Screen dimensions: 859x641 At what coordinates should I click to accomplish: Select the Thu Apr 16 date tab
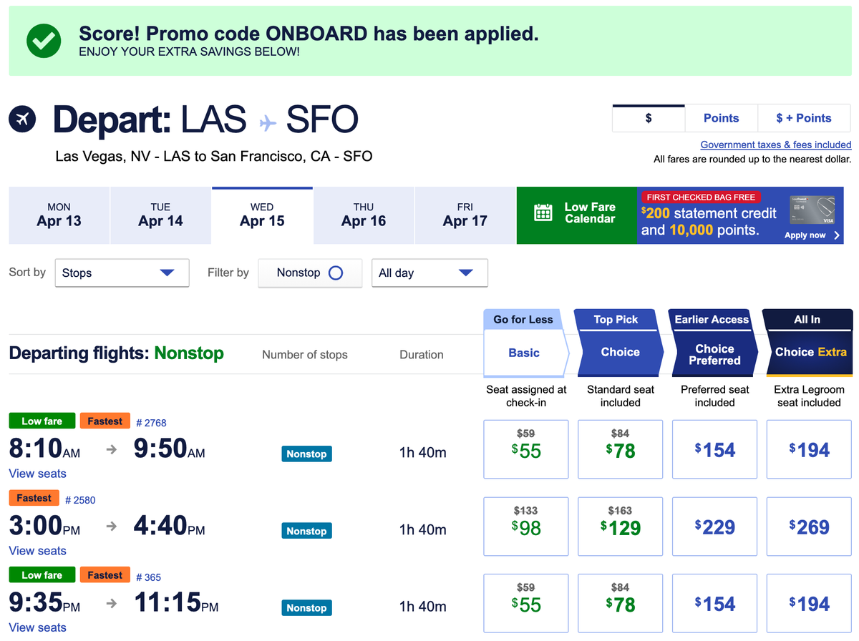[x=364, y=215]
